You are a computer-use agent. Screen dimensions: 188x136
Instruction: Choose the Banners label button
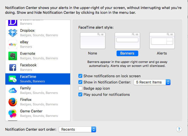[127, 53]
